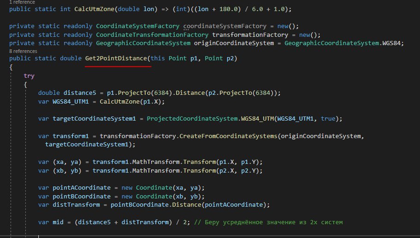Image resolution: width=420 pixels, height=238 pixels.
Task: Click the CoordinateSystemFactory type name
Action: (x=138, y=26)
